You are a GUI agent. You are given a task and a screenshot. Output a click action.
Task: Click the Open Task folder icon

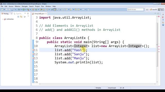coord(44,9)
